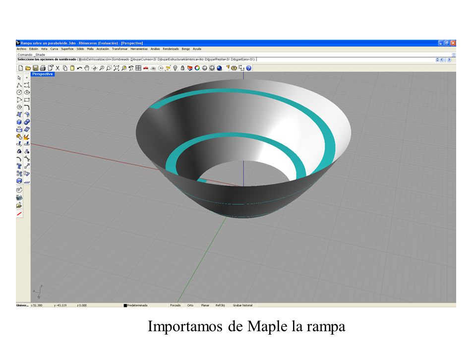Image resolution: width=476 pixels, height=357 pixels.
Task: Open the Renderizado menu
Action: [x=171, y=49]
